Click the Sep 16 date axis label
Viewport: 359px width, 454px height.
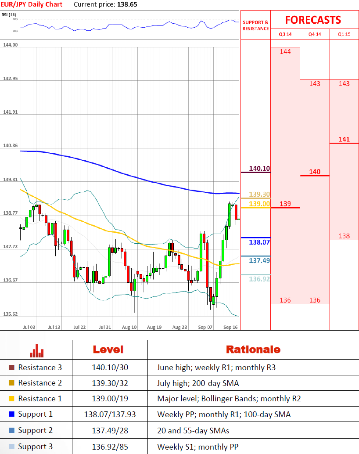[x=230, y=327]
